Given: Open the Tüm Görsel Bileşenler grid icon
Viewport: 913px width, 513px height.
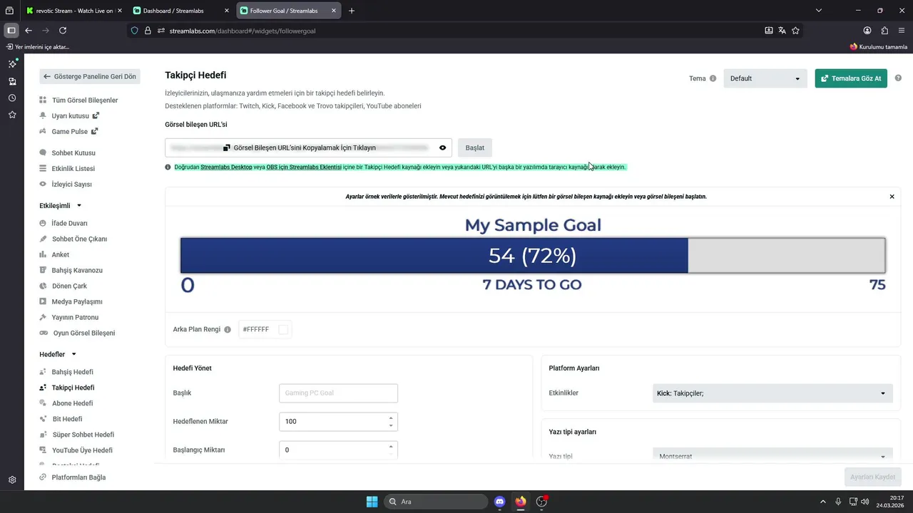Looking at the screenshot, I should [x=43, y=100].
